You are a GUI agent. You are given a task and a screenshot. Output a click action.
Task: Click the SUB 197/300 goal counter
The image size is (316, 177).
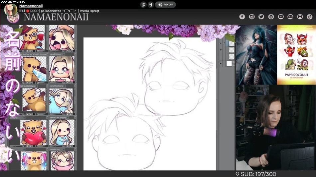coord(255,174)
